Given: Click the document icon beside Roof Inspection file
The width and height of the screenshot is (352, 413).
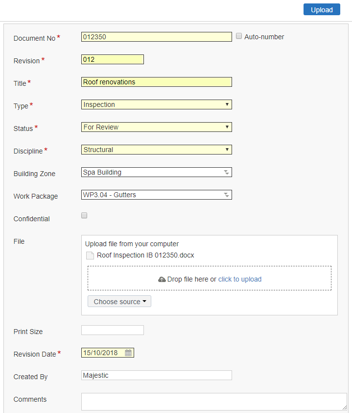Looking at the screenshot, I should click(90, 255).
